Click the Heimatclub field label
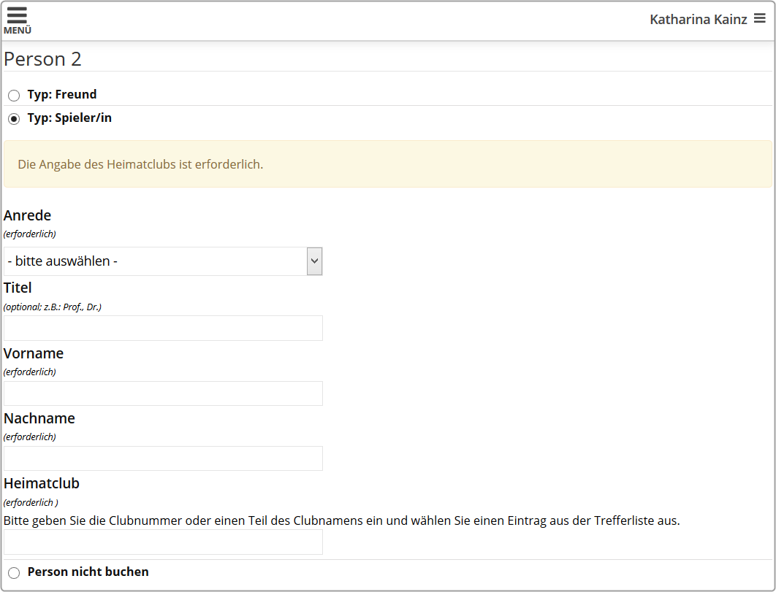Screen dimensions: 776x592 coord(42,483)
